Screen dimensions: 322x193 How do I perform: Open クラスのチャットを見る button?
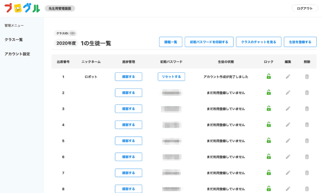(x=258, y=42)
